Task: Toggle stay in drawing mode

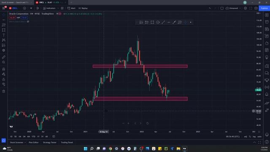Action: (4, 74)
